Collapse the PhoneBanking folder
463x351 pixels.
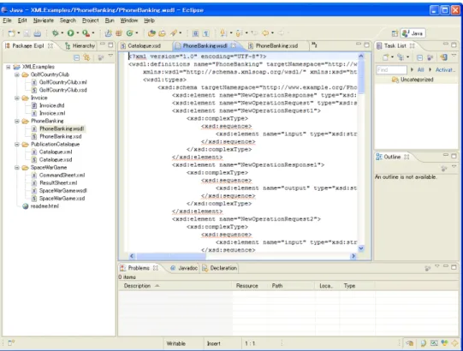coord(17,121)
